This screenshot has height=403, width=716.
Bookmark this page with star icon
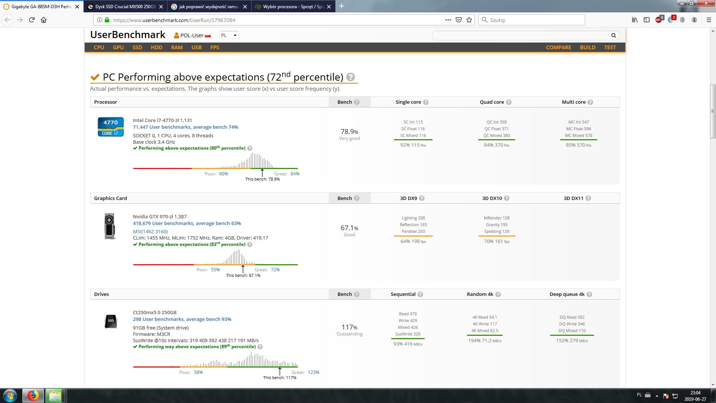469,20
